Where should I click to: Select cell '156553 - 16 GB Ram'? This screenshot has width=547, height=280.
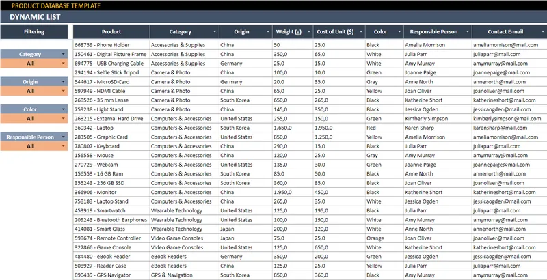[x=111, y=173]
